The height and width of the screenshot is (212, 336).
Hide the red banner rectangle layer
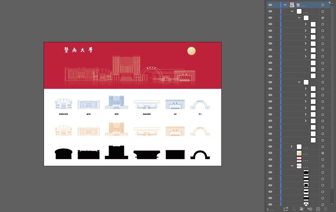pyautogui.click(x=270, y=159)
